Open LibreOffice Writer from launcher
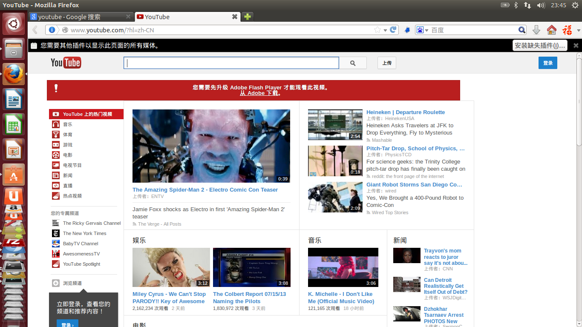Screen dimensions: 582x327 14,99
